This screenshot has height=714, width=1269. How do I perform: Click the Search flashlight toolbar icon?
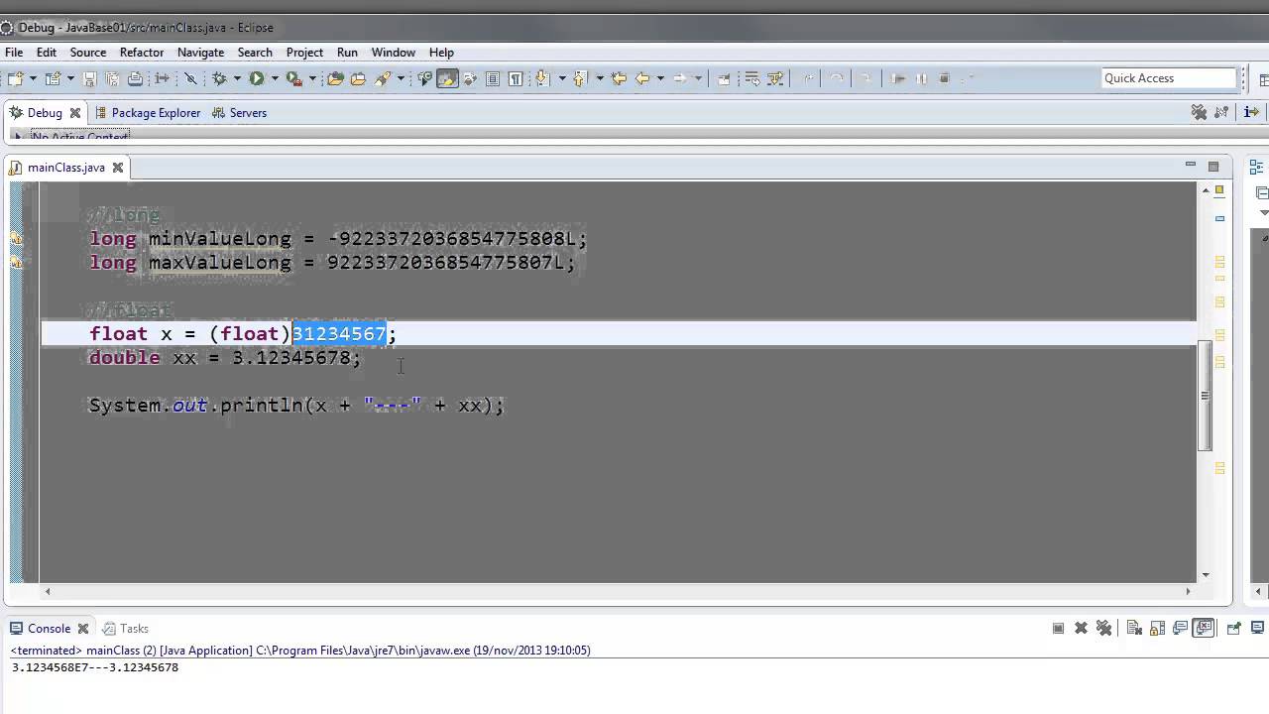coord(383,78)
